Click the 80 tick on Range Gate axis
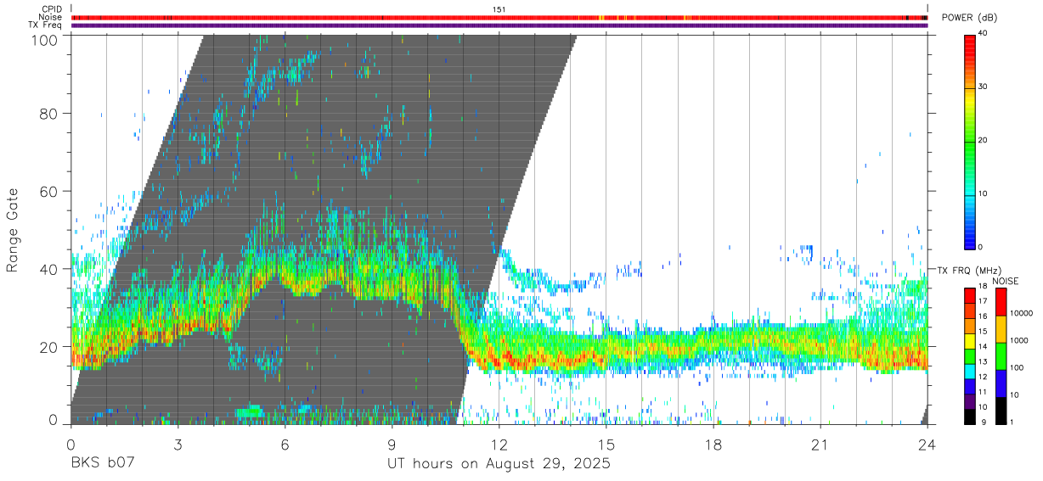This screenshot has height=481, width=1043. (x=49, y=113)
